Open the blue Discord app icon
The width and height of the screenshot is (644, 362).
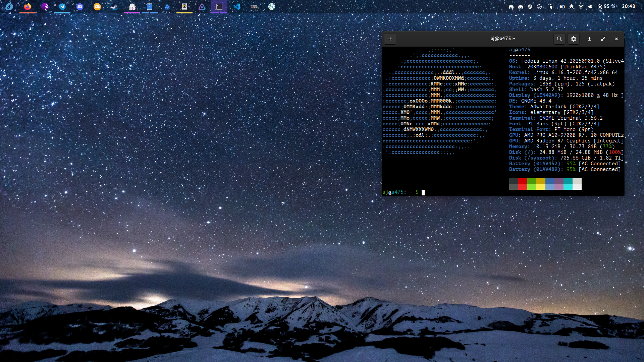pyautogui.click(x=80, y=6)
